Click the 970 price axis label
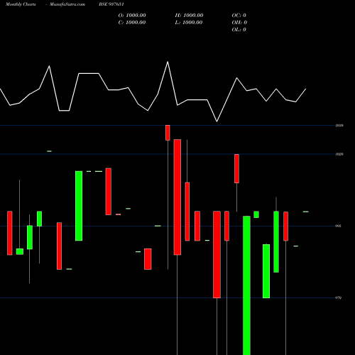The image size is (355, 355). pyautogui.click(x=339, y=297)
